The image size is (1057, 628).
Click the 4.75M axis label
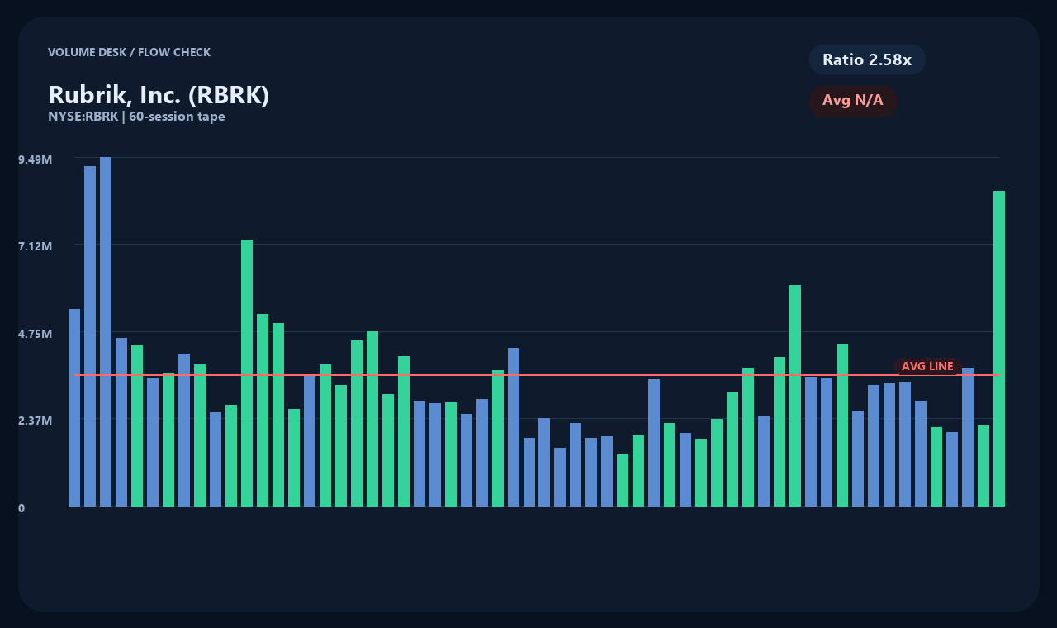pyautogui.click(x=36, y=334)
